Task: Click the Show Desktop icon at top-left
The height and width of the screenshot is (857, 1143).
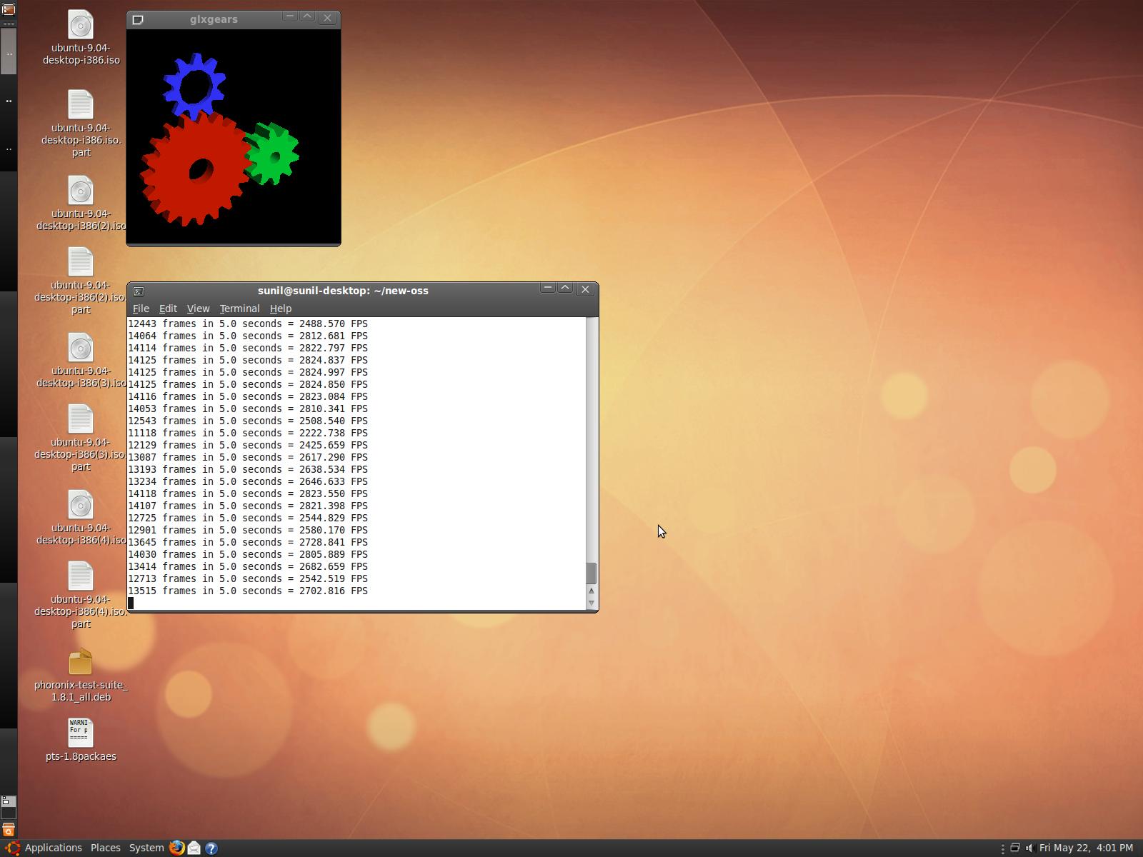Action: (9, 9)
